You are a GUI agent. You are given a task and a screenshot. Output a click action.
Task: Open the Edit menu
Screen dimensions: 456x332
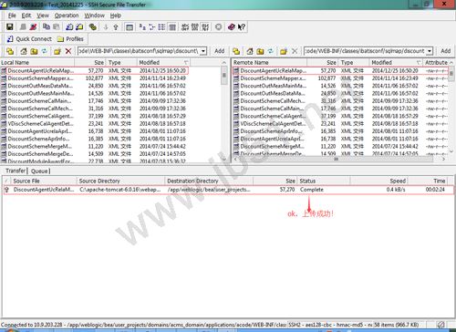point(26,16)
